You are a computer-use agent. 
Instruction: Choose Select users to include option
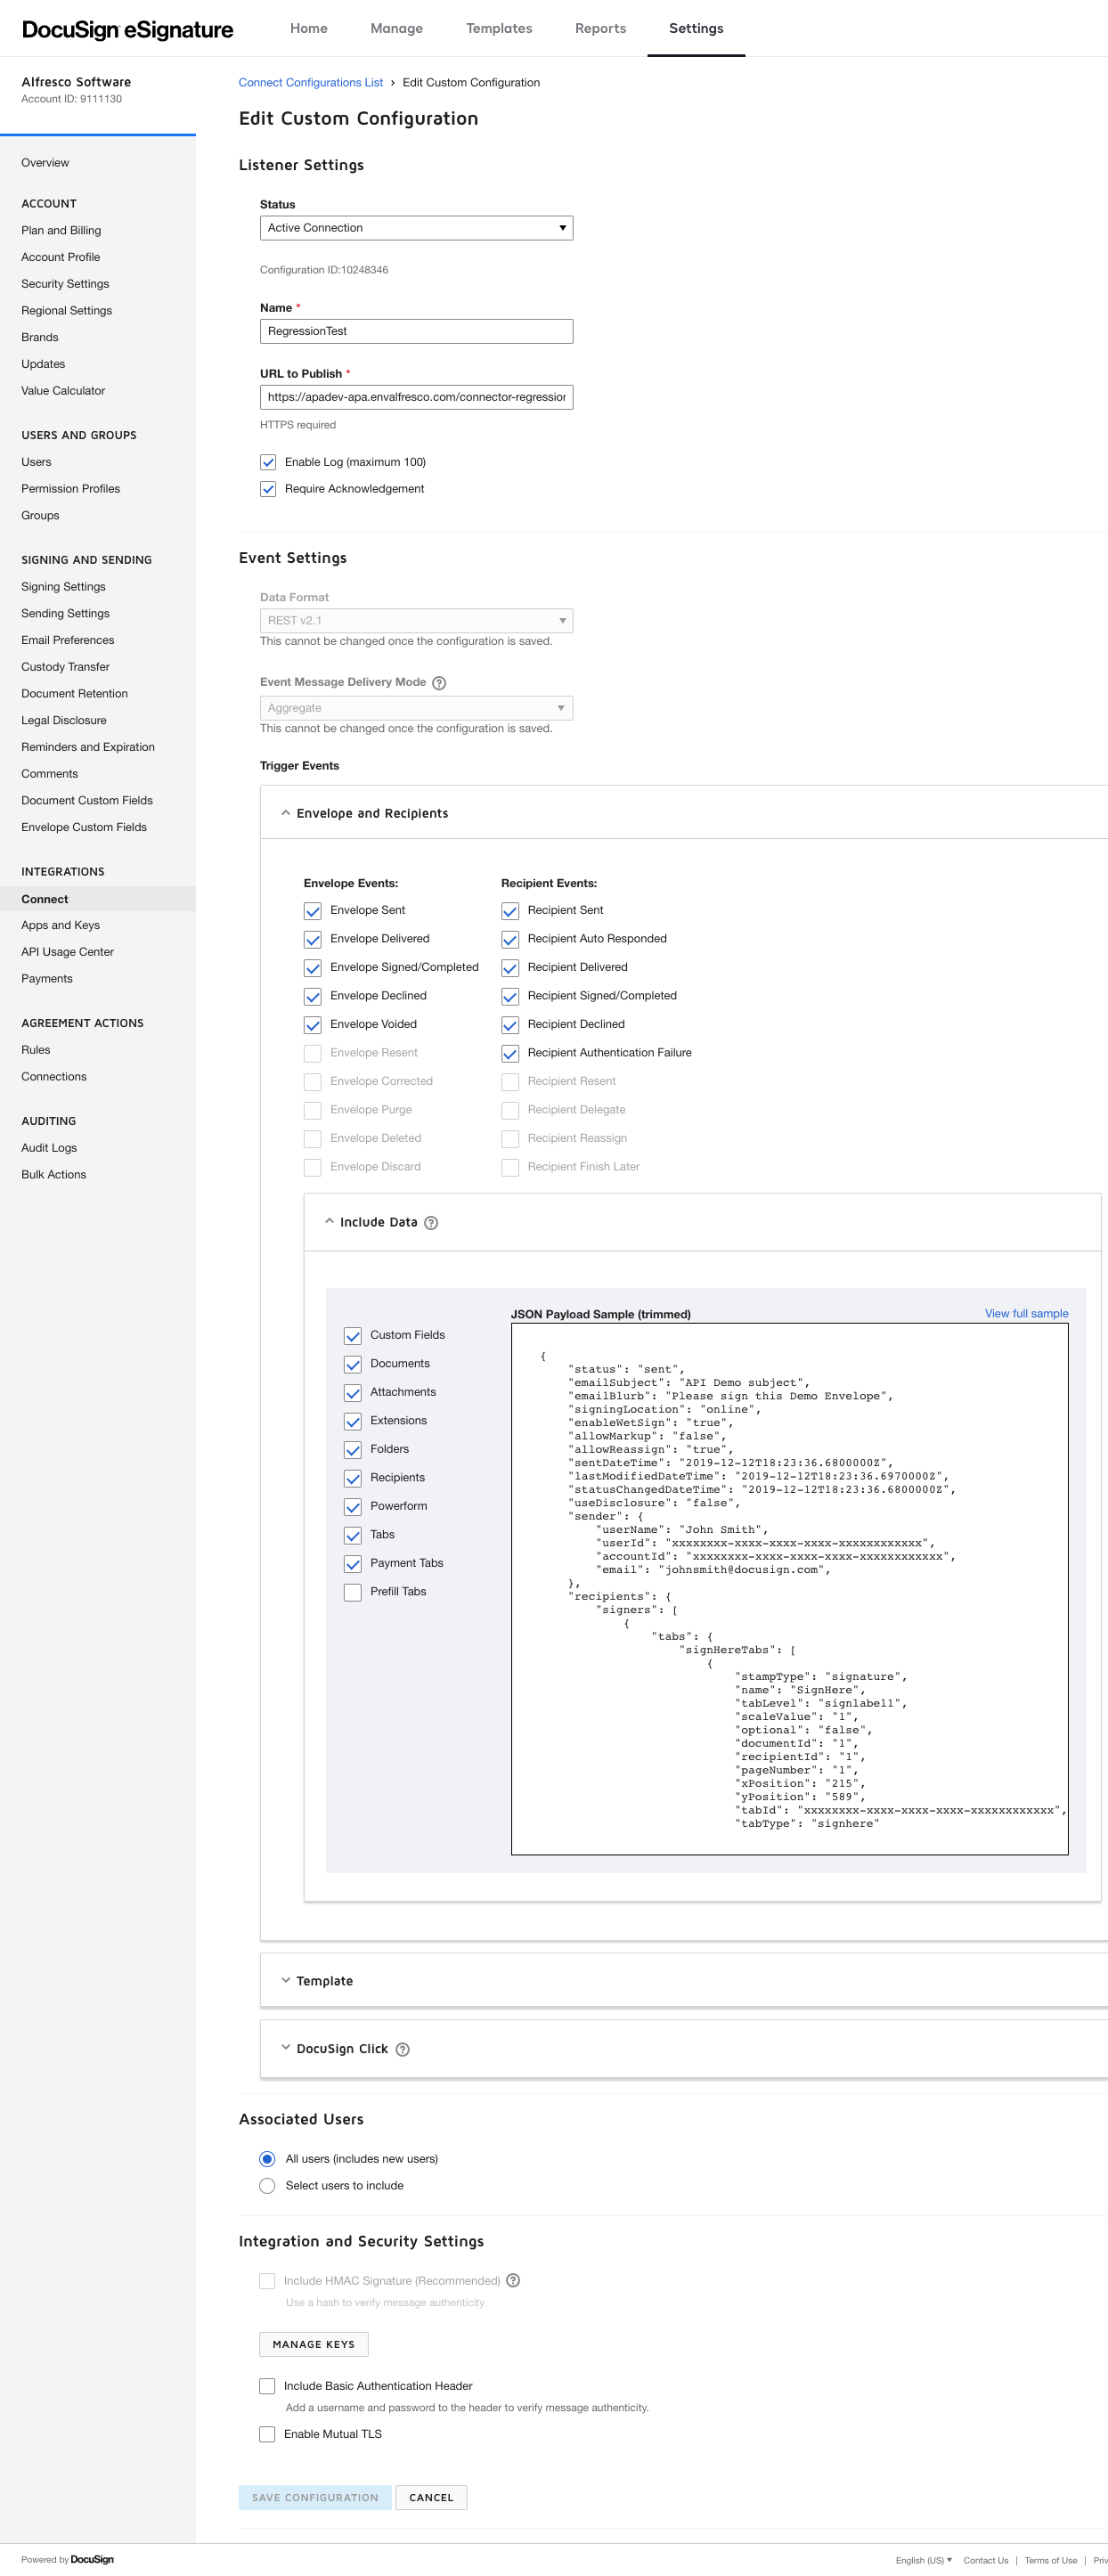click(267, 2185)
